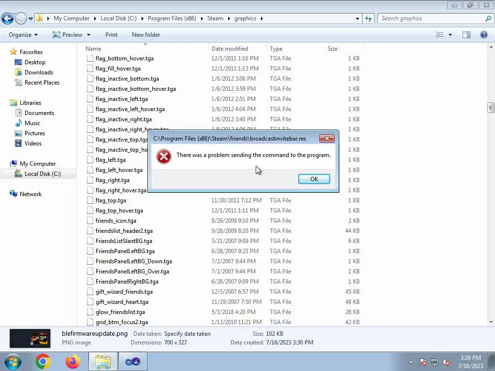The width and height of the screenshot is (495, 371).
Task: Select gift_wizard_heart.tga file icon
Action: coord(90,302)
